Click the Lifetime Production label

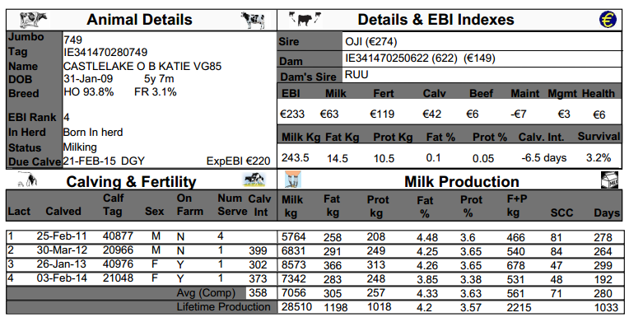tap(223, 307)
